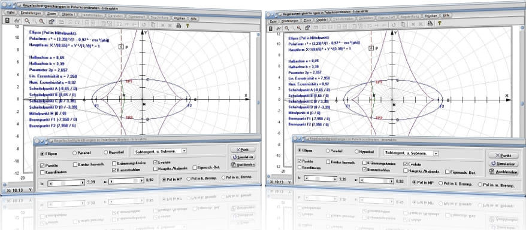Click the lock/settings icon in right window toolbar

coord(307,27)
